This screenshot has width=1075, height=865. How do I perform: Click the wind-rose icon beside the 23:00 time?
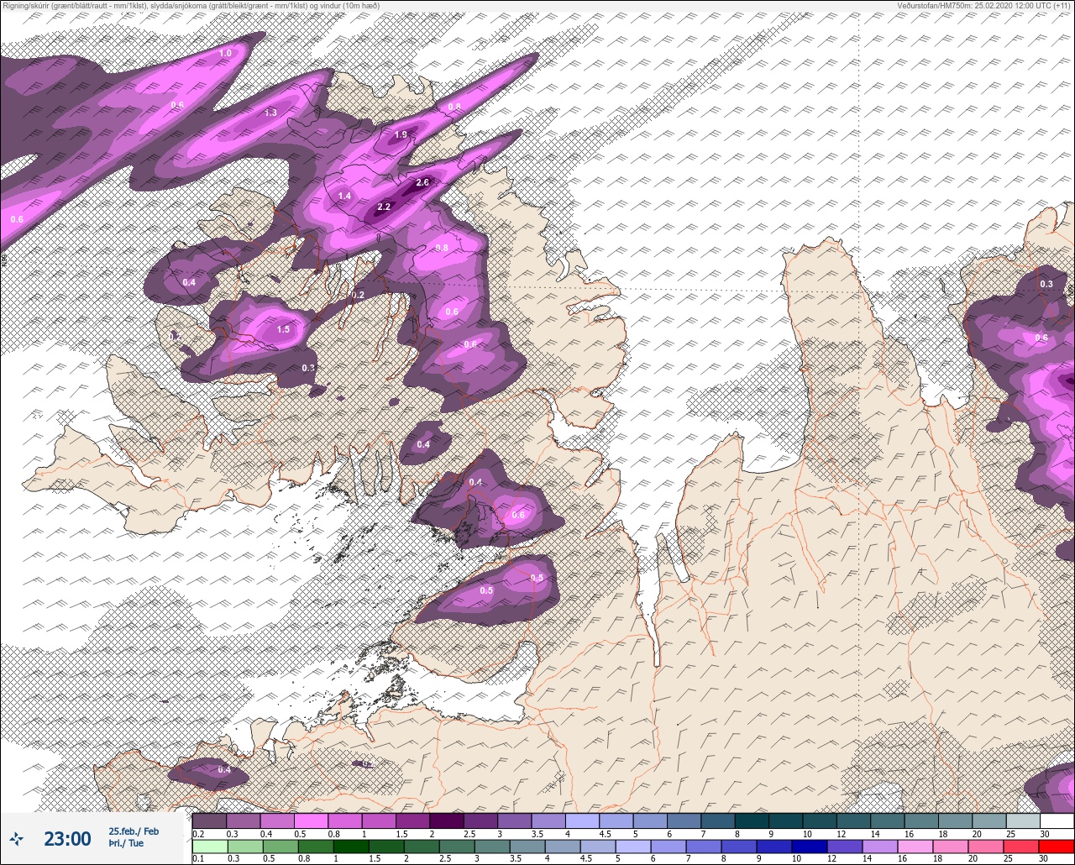16,838
